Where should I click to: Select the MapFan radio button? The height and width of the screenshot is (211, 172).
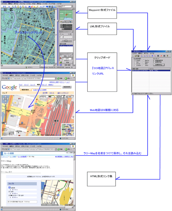144,60
